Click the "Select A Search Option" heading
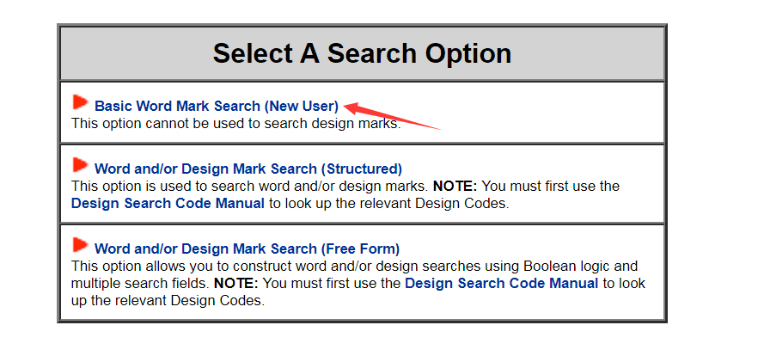The image size is (764, 362). coord(362,53)
